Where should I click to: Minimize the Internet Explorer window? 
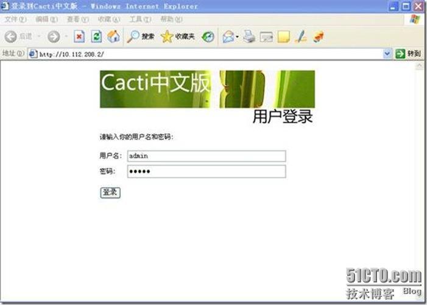(393, 6)
